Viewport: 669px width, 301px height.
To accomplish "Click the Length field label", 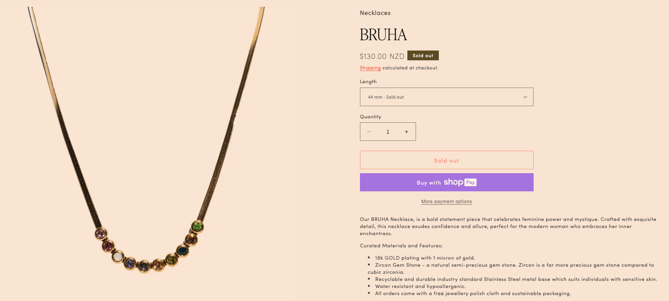I will pyautogui.click(x=368, y=82).
